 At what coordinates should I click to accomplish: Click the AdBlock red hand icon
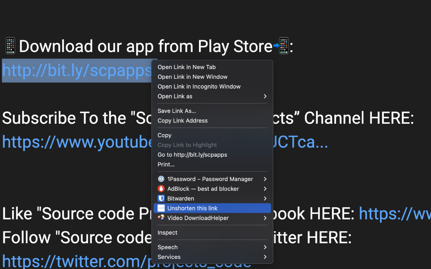click(161, 189)
